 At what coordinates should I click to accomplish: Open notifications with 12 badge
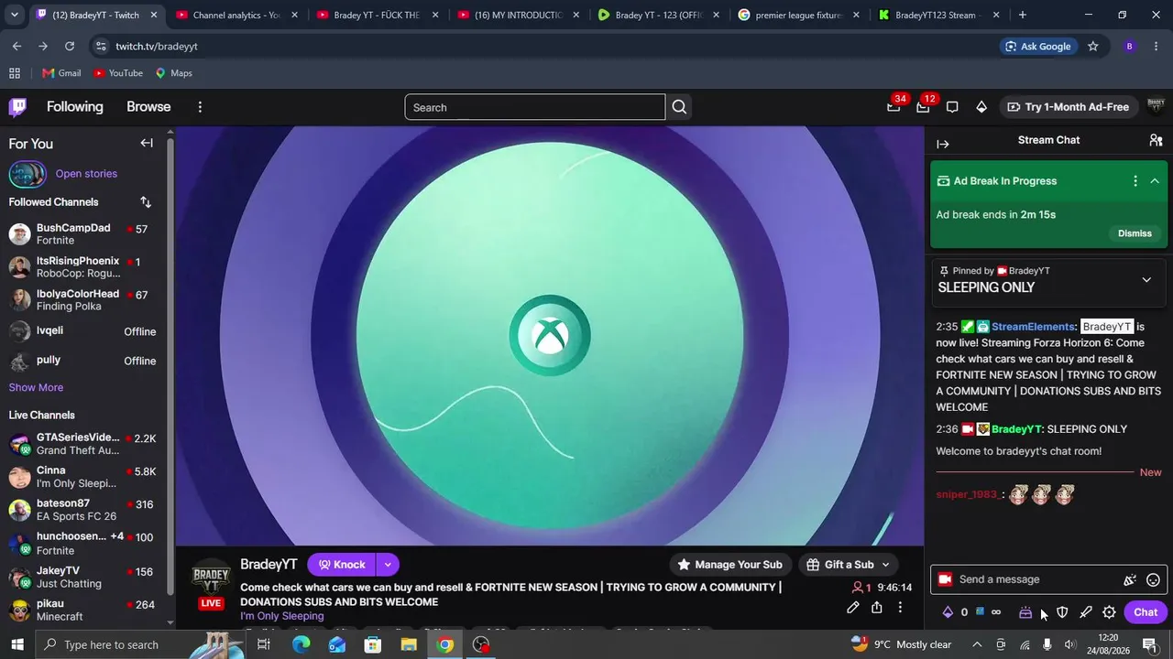(x=923, y=107)
